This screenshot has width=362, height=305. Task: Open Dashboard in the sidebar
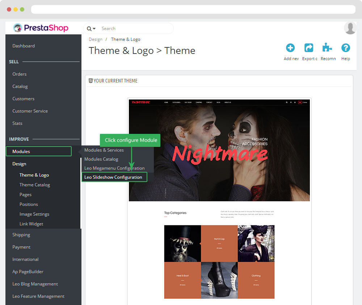(24, 46)
